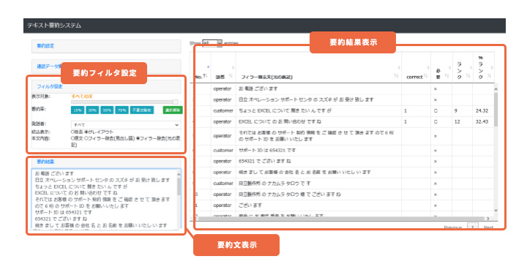Sort by 必要 column sort arrows
This screenshot has width=527, height=278.
tap(446, 76)
